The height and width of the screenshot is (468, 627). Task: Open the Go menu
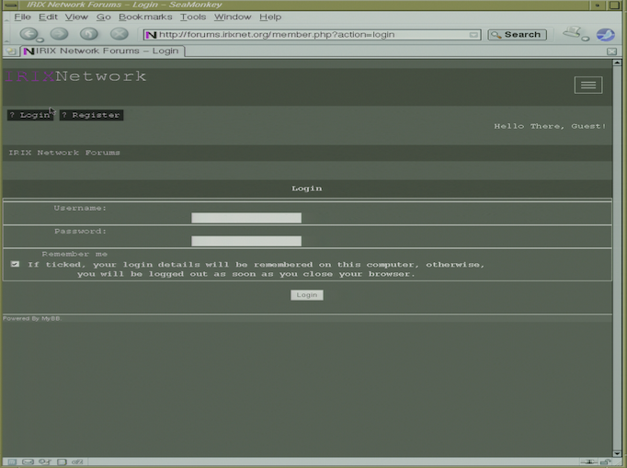103,17
